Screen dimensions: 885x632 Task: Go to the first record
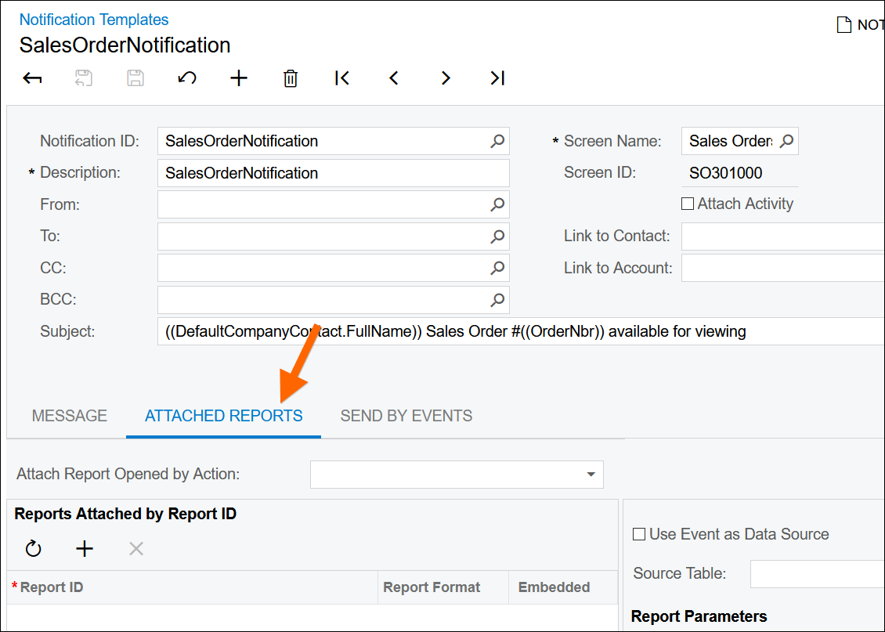coord(341,78)
